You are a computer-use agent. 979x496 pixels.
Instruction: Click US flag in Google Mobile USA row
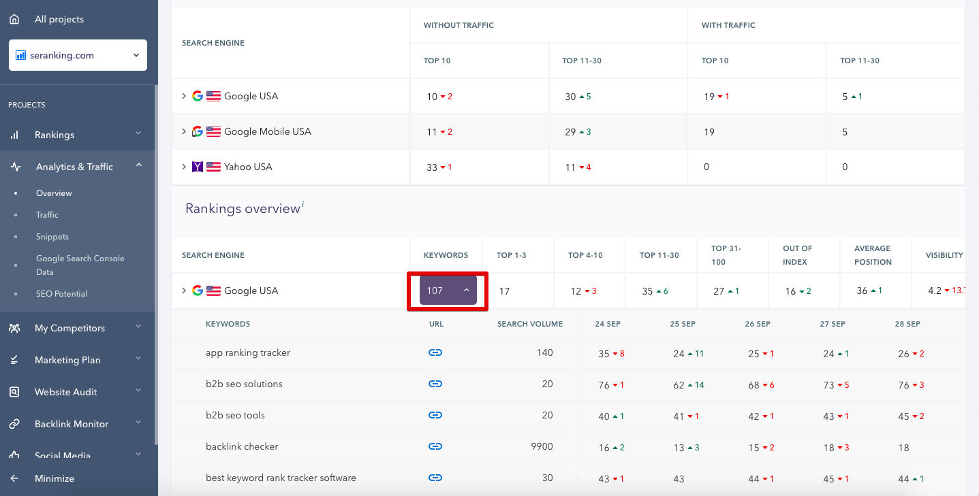click(x=214, y=131)
